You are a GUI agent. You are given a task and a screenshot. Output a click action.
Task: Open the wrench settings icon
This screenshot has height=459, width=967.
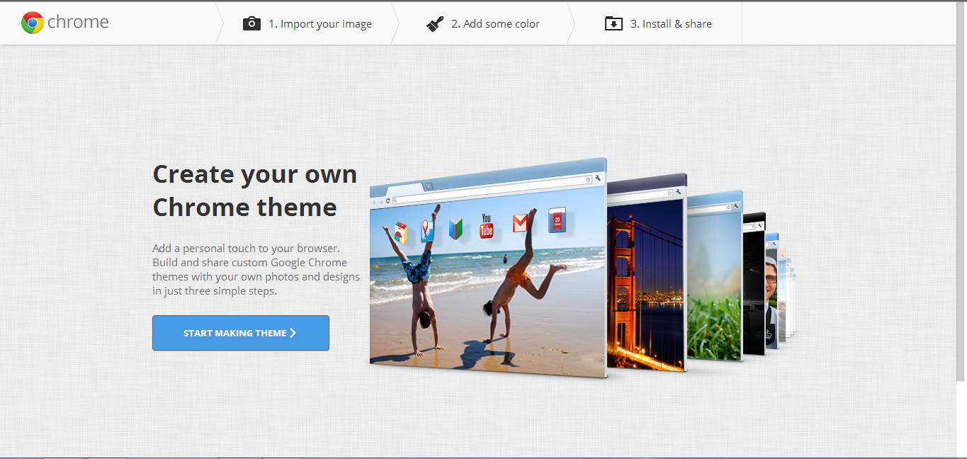(597, 178)
